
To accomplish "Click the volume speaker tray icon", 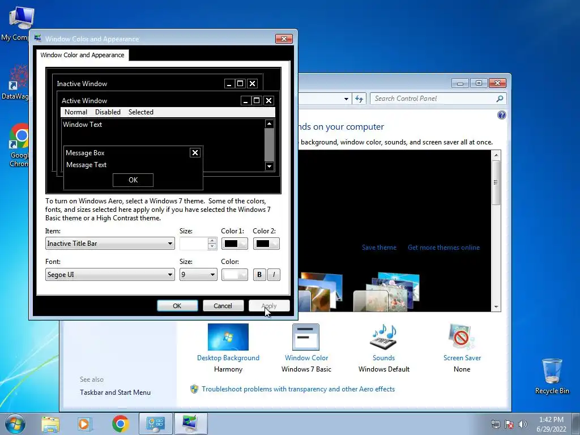I will click(x=522, y=424).
